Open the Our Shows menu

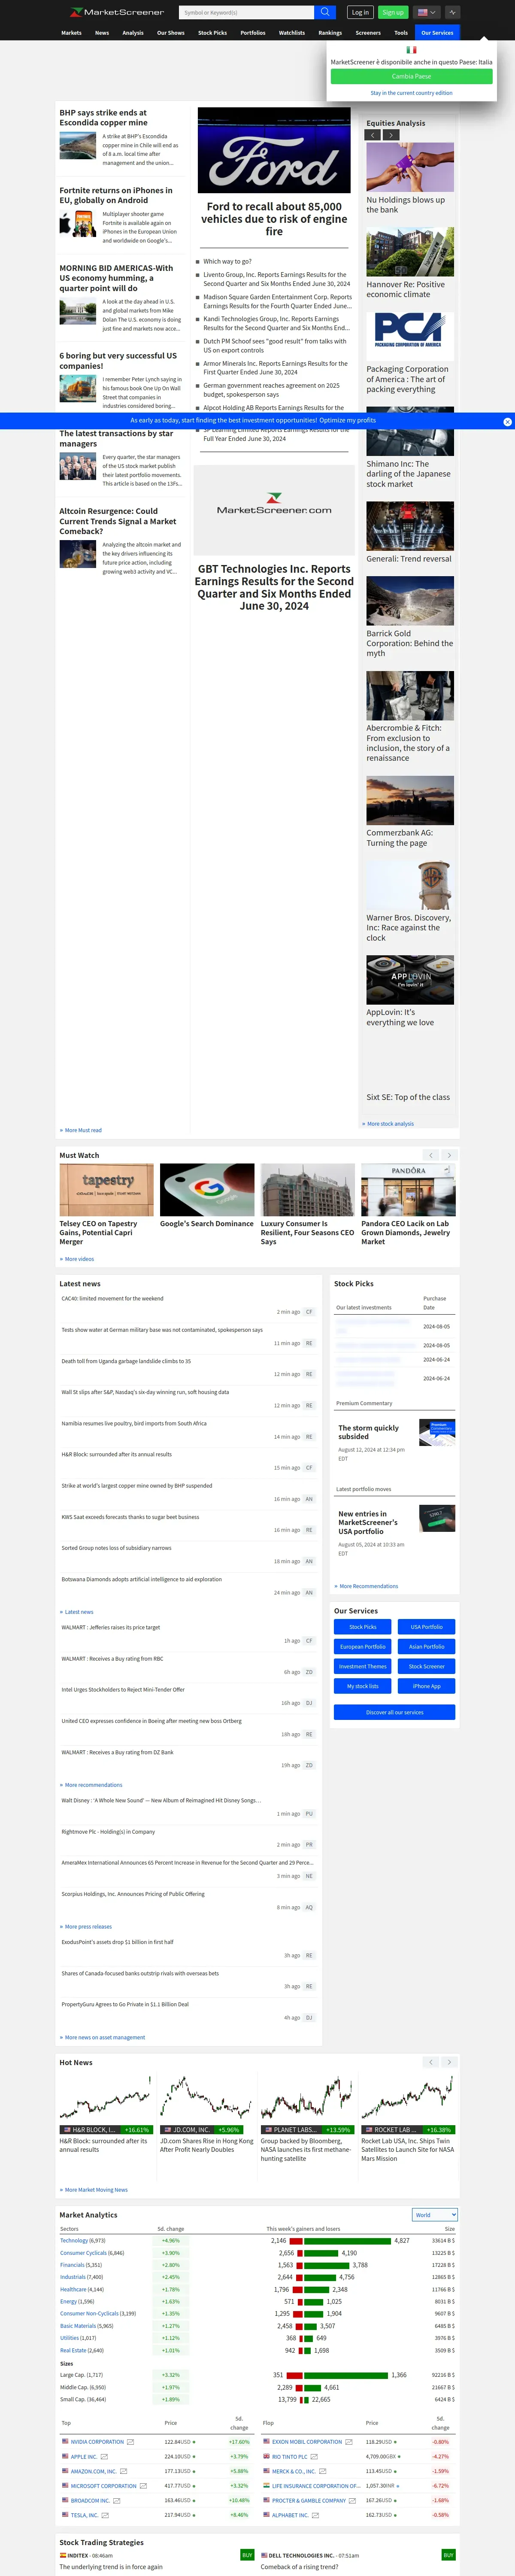click(x=171, y=32)
